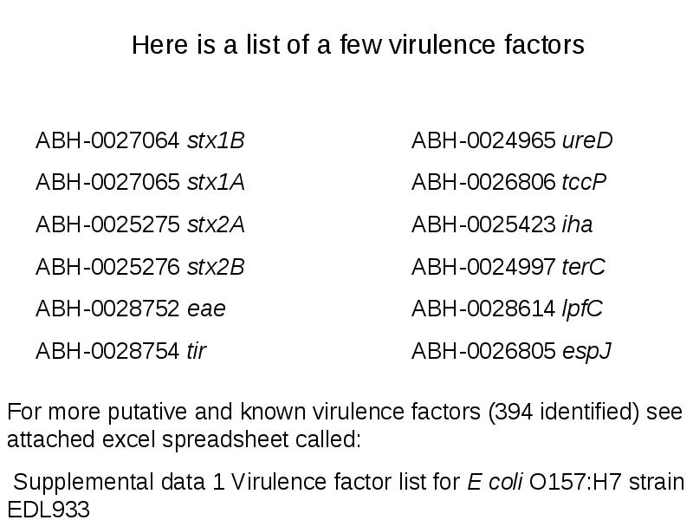
Task: Click the ABH-0026806 tccP line
Action: pos(508,182)
